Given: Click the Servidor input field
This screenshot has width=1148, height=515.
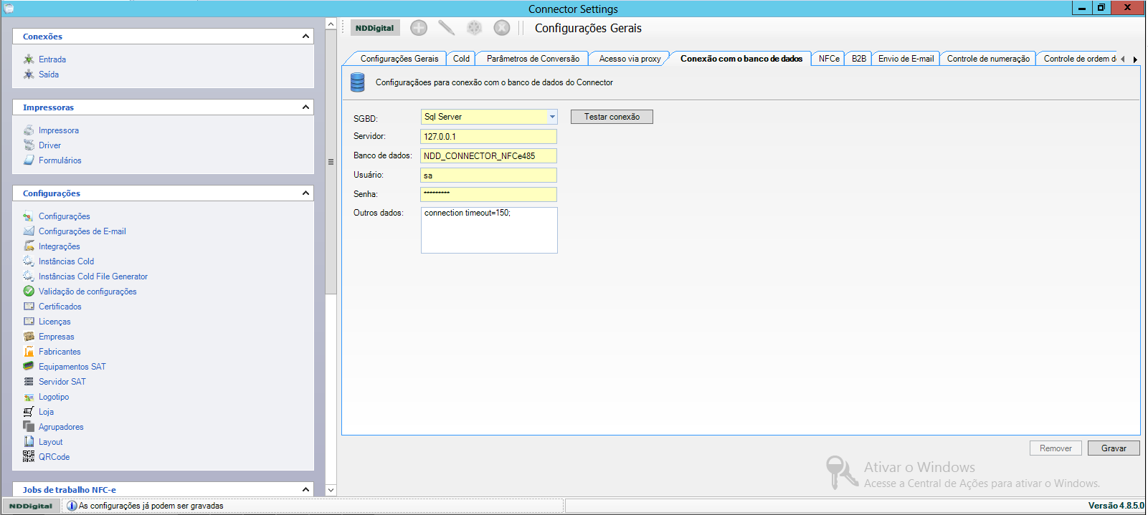Looking at the screenshot, I should click(488, 137).
